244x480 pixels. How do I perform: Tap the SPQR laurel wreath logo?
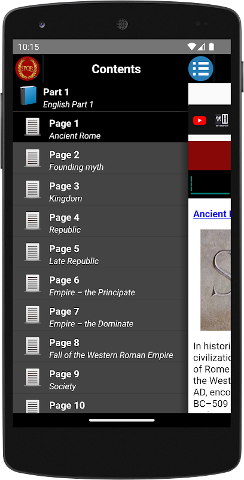(28, 68)
